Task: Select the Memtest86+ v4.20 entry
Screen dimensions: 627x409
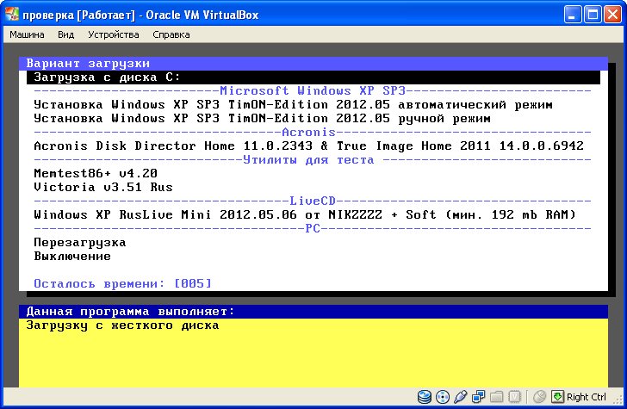Action: pos(96,173)
